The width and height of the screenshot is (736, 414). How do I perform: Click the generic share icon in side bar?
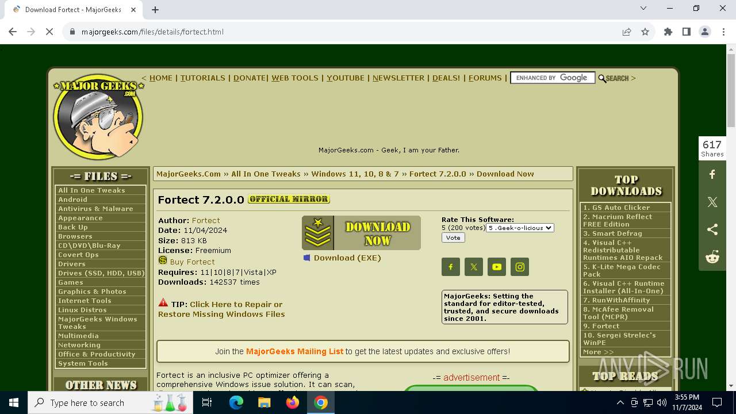(x=712, y=229)
